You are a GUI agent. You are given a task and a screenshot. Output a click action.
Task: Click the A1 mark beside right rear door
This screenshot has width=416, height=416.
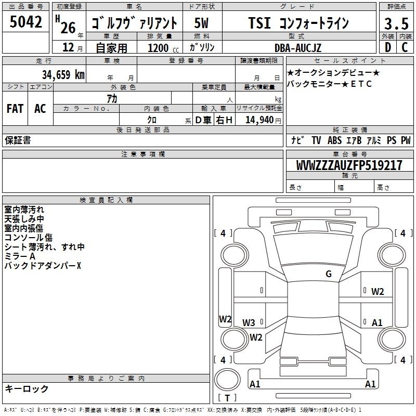coord(377,322)
